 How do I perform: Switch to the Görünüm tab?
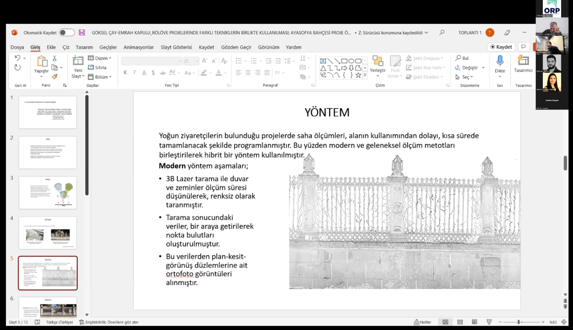point(269,47)
